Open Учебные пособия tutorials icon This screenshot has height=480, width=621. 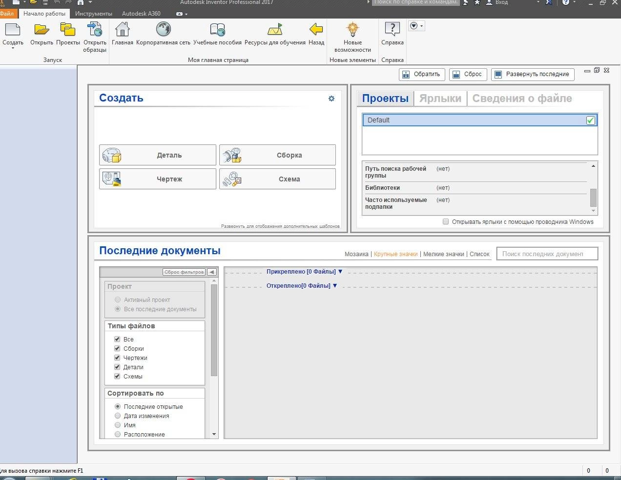tap(217, 30)
